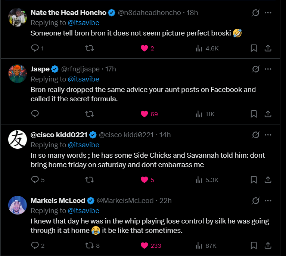Image resolution: width=286 pixels, height=256 pixels.
Task: Open the 14h timestamp on cisco_kidd0221's tweet
Action: (165, 135)
